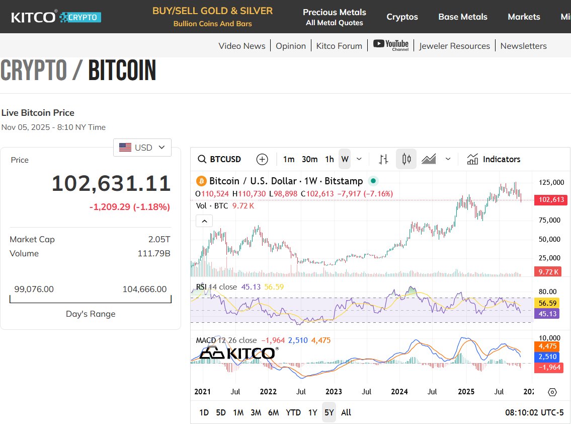Open the Kitco Crypto logo homepage

[56, 17]
